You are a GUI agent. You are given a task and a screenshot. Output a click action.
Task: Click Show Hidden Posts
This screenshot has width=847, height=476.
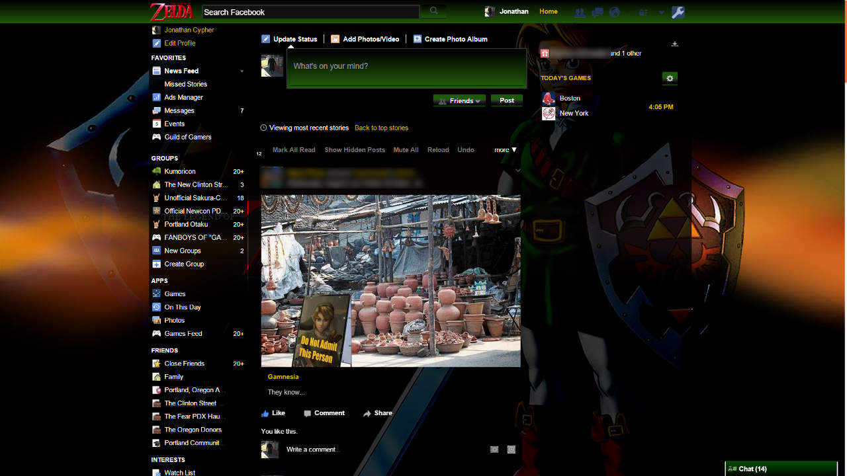click(355, 150)
